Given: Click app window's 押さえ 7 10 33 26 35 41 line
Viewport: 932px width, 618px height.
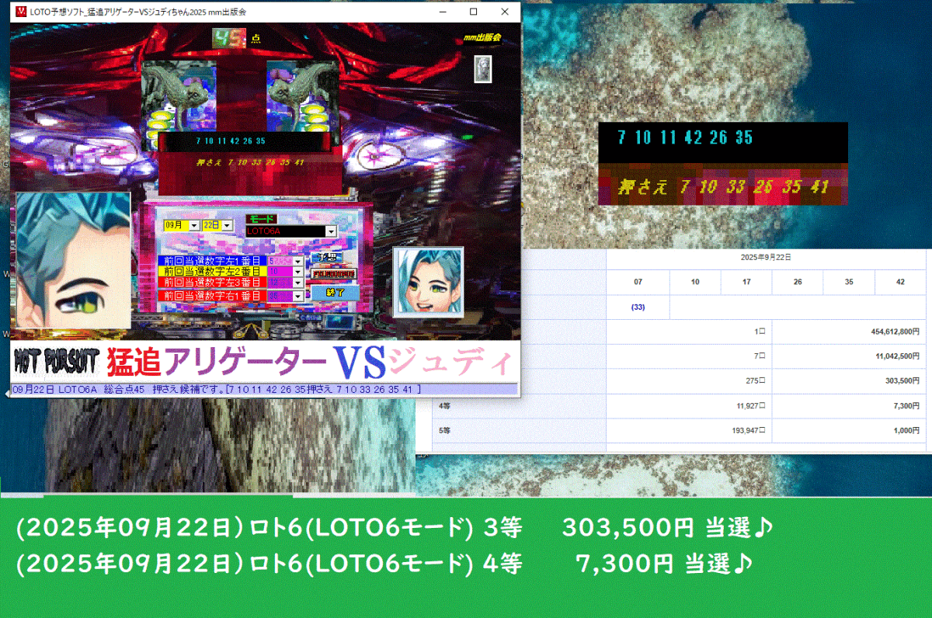Looking at the screenshot, I should pos(251,162).
